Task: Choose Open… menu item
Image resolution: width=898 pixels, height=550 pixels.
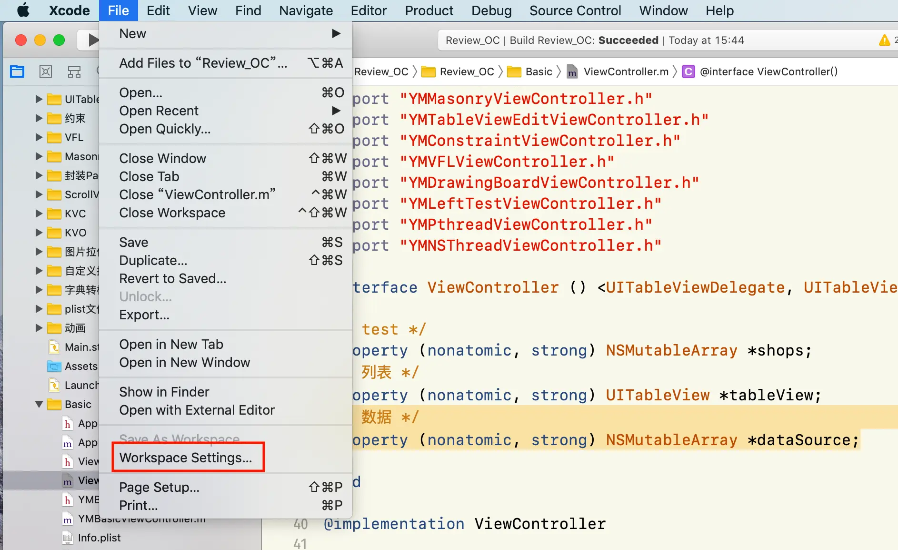Action: point(226,92)
